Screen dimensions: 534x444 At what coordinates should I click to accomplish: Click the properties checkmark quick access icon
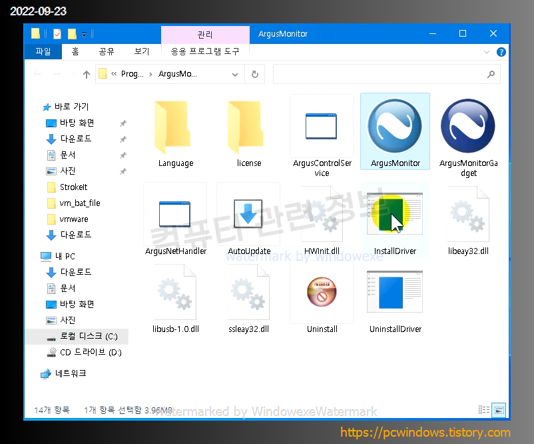pyautogui.click(x=57, y=34)
